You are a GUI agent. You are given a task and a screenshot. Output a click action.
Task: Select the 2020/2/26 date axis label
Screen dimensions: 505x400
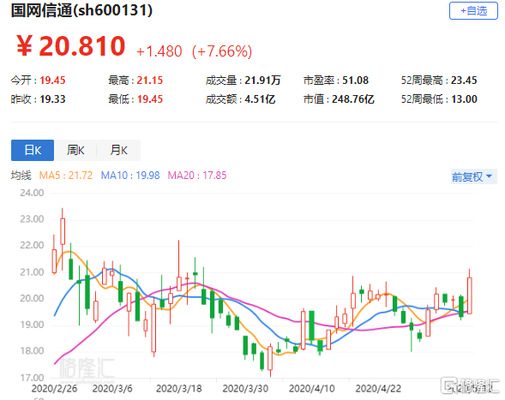tap(54, 389)
